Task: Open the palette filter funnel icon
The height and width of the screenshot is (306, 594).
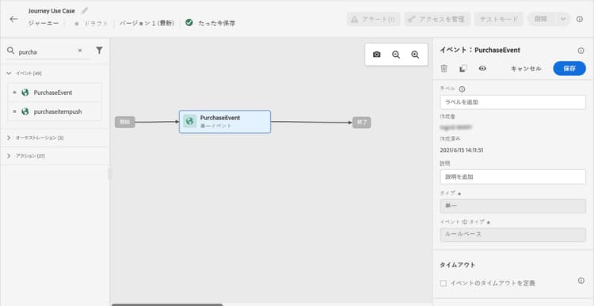Action: coord(99,51)
